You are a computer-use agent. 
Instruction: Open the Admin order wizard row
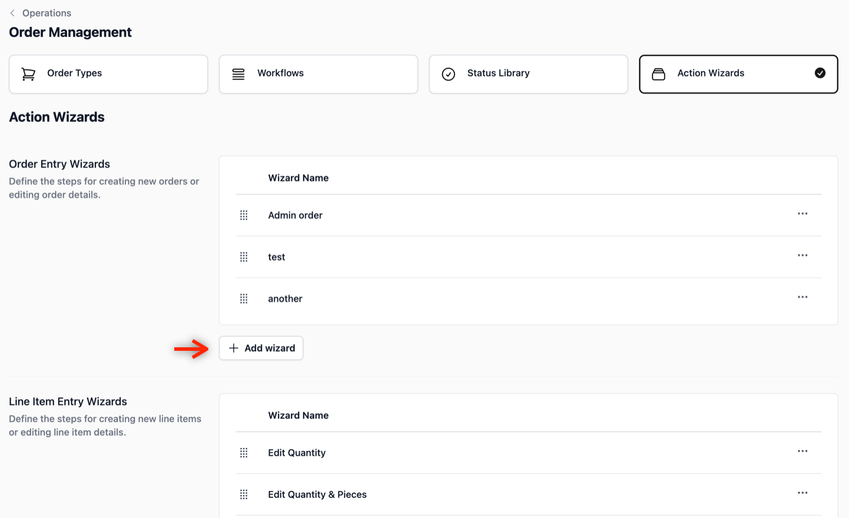point(528,215)
